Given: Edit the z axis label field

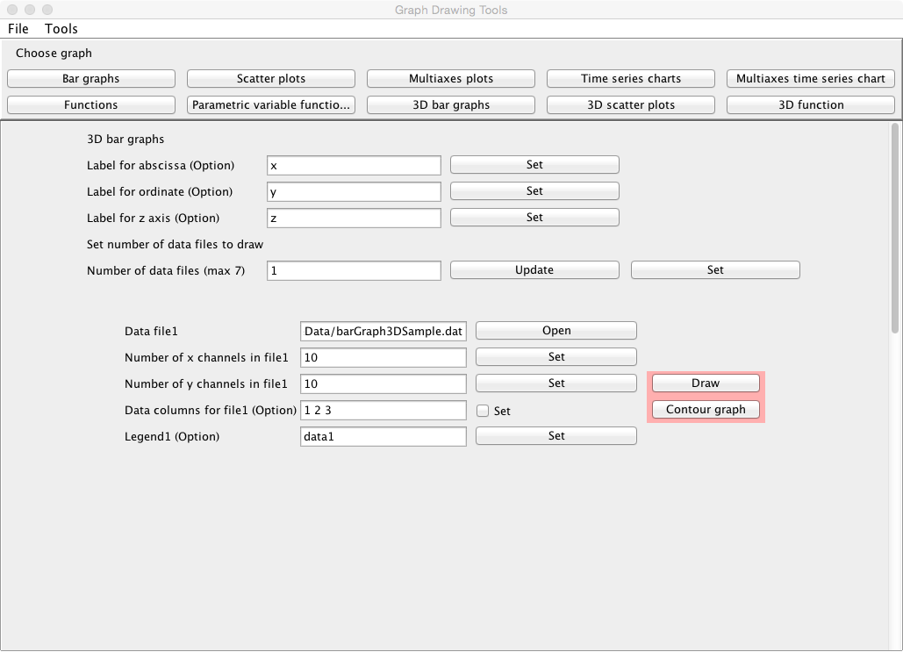Looking at the screenshot, I should (355, 219).
